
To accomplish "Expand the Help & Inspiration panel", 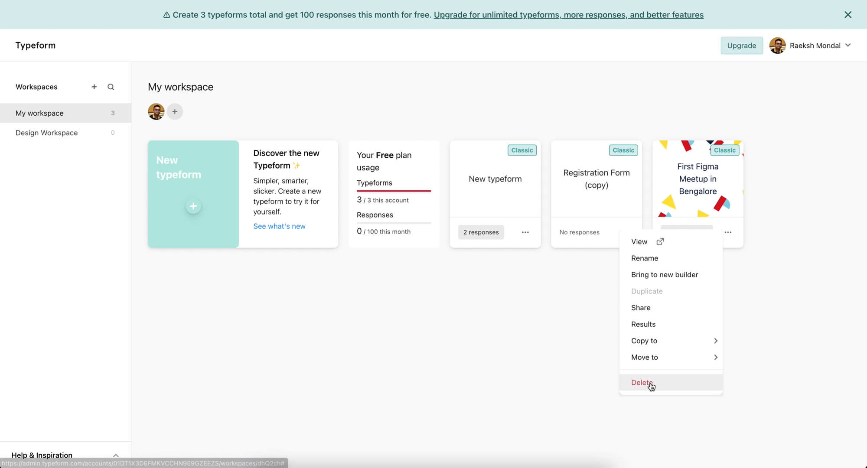I will (x=116, y=455).
